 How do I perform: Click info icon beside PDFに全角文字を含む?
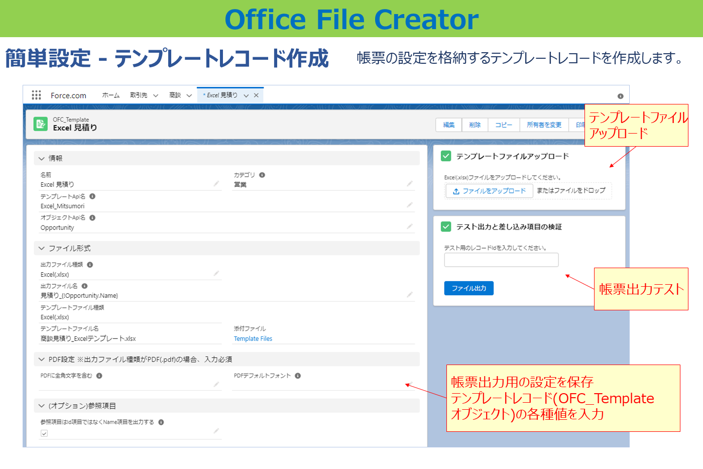click(99, 376)
